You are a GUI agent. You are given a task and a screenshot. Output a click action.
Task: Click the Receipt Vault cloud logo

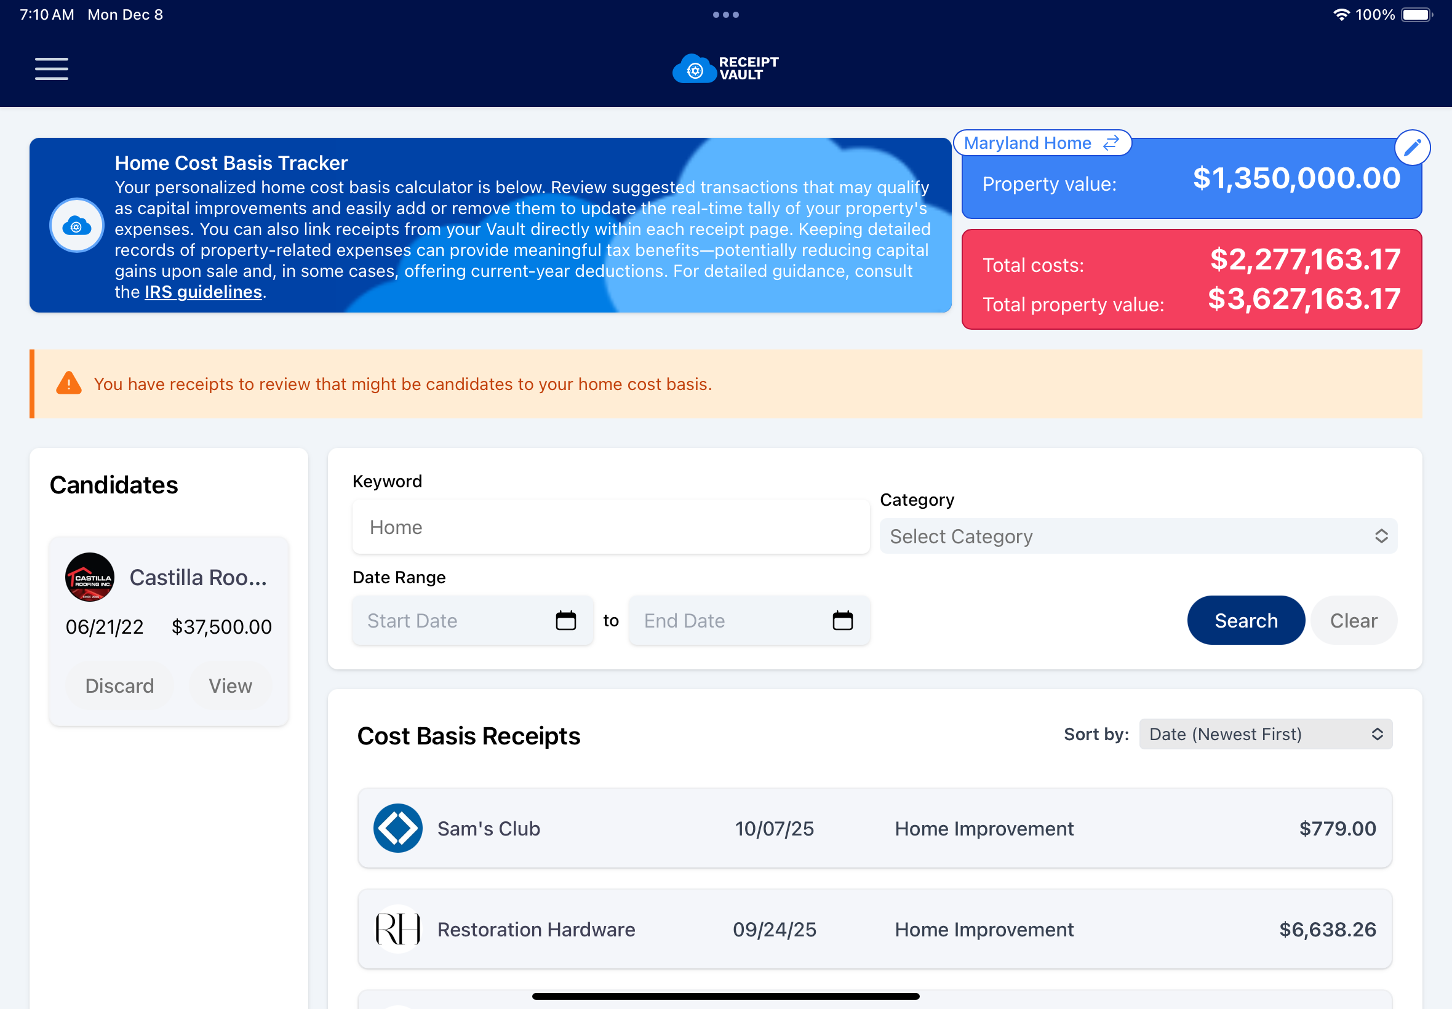point(694,69)
